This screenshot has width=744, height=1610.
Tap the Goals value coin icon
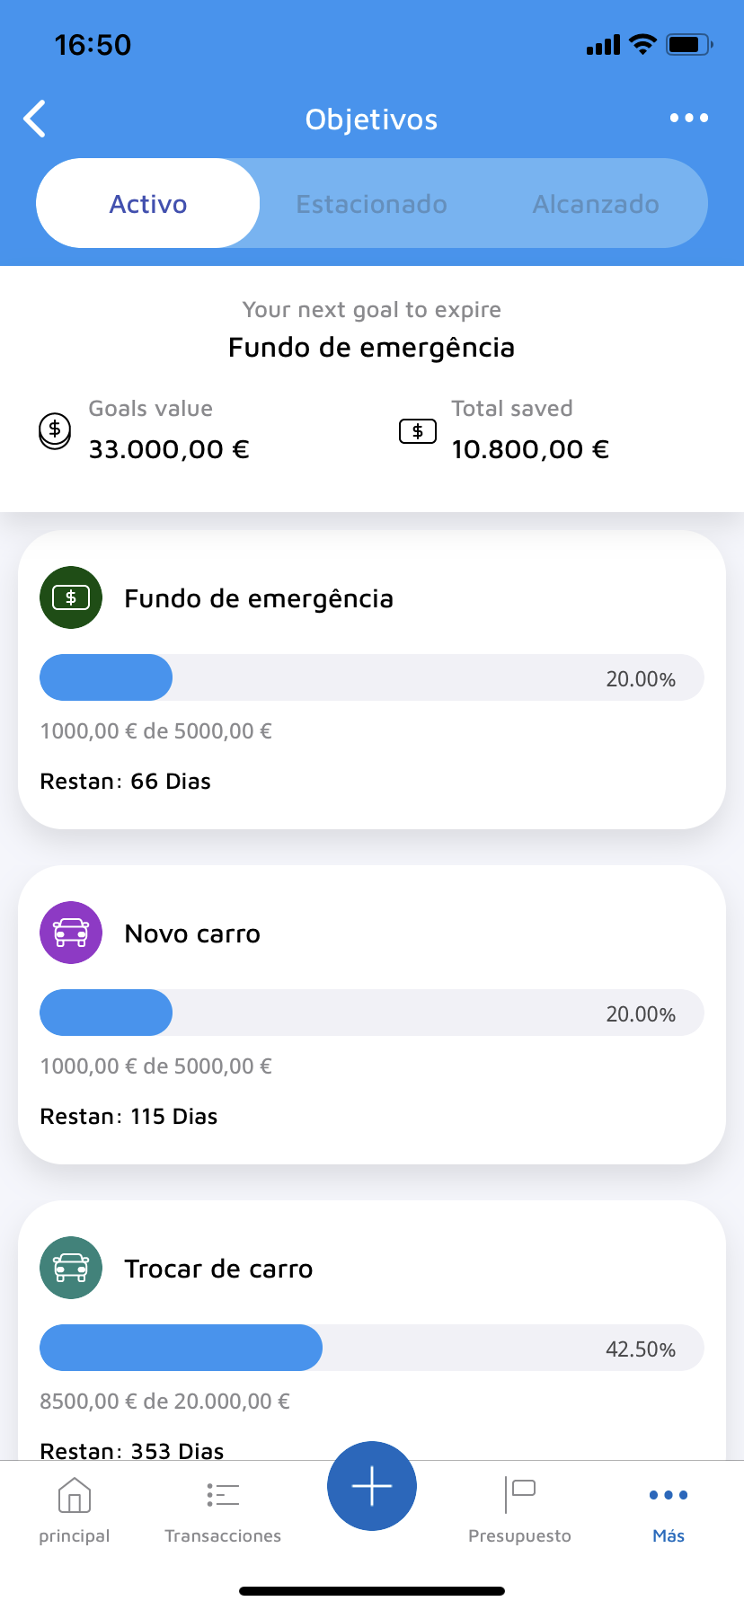click(55, 430)
